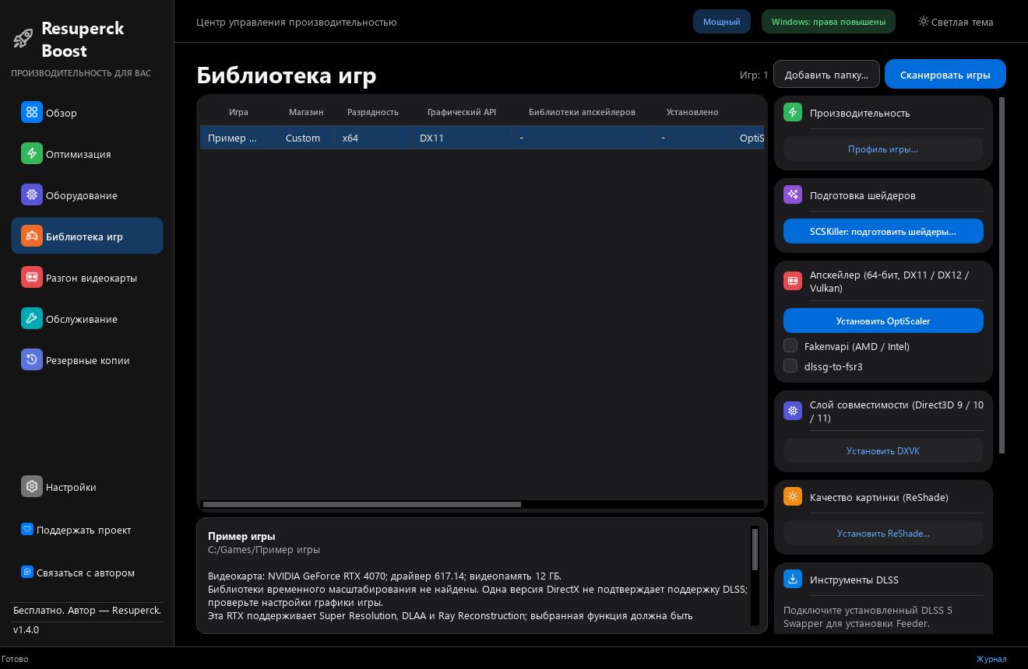
Task: Click the Resuperck Boost rocket logo
Action: coord(23,37)
